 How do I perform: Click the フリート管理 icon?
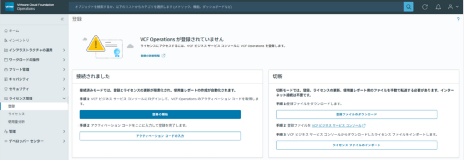click(x=6, y=69)
